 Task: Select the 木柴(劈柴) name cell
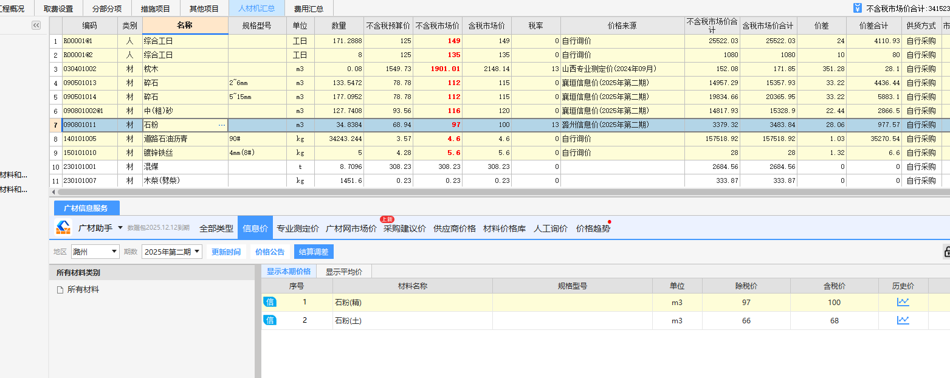click(185, 180)
